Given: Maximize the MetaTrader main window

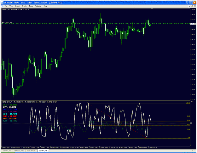Looking at the screenshot, I should [x=191, y=3].
